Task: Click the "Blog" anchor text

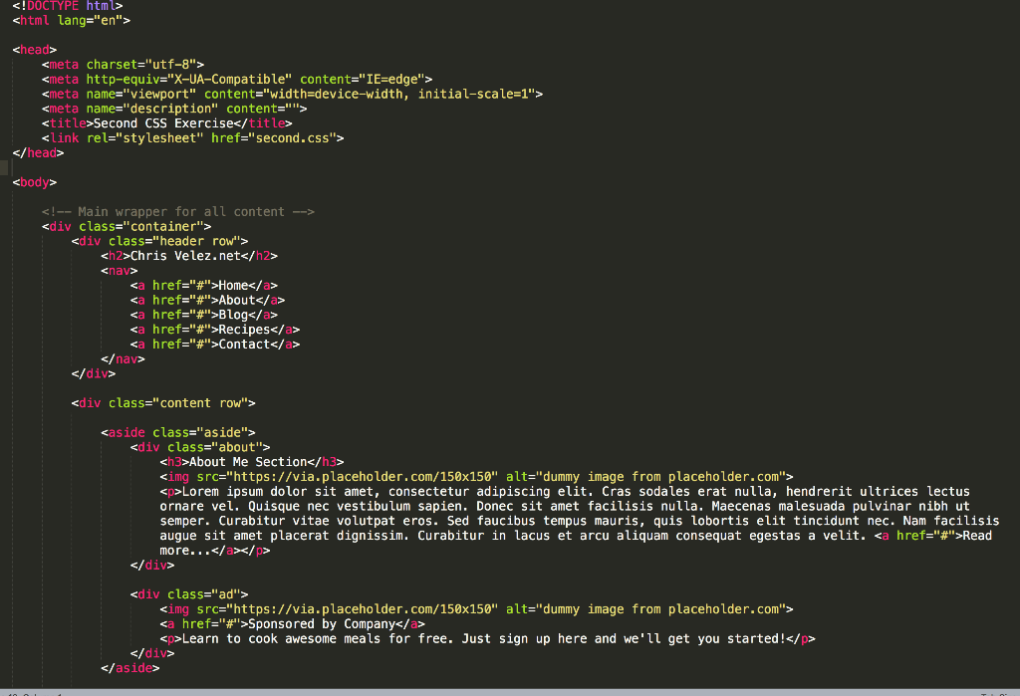Action: tap(233, 316)
